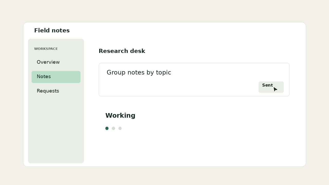The image size is (329, 185).
Task: Click the Working status heading
Action: tap(120, 116)
